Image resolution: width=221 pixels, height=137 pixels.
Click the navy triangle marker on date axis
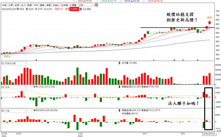36,60
